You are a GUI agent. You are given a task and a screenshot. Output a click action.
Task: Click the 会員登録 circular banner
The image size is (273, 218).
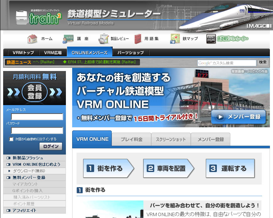[x=35, y=92]
